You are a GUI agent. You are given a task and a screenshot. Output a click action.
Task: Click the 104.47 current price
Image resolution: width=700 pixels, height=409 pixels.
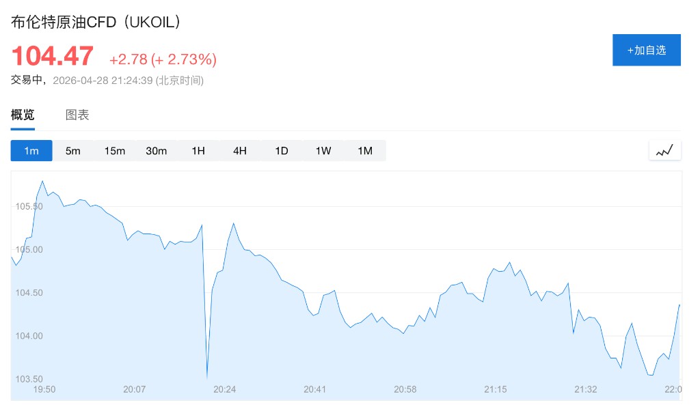pos(53,56)
